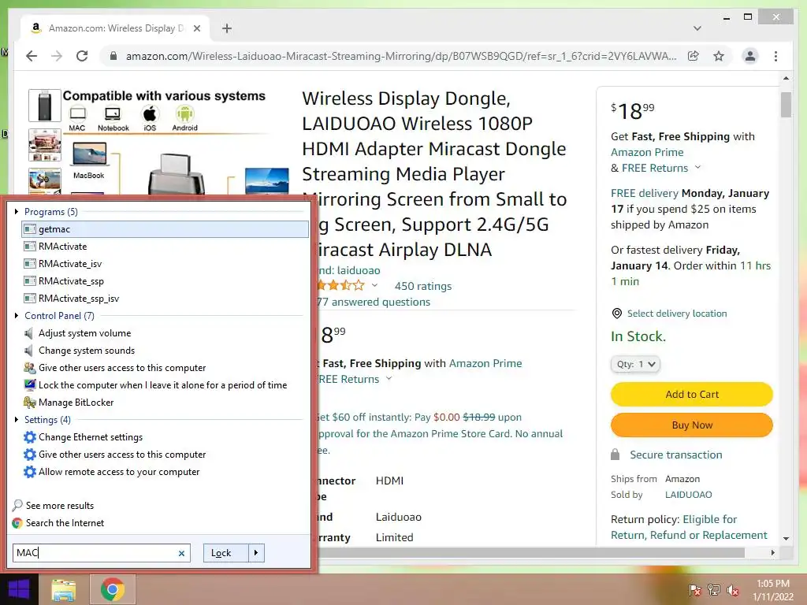The height and width of the screenshot is (605, 807).
Task: Select the getmac program result
Action: 165,229
